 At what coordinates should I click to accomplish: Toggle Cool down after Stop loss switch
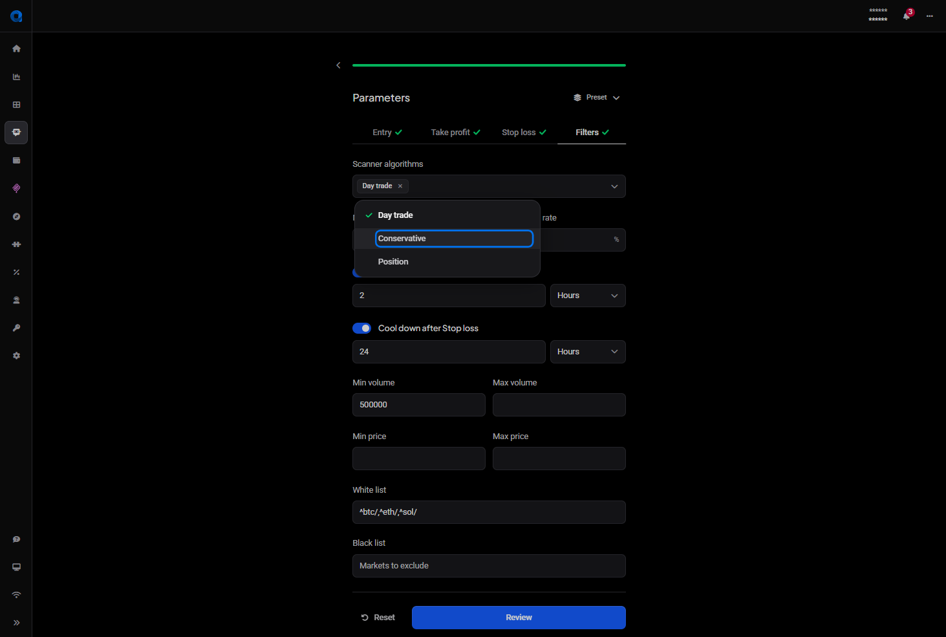pos(362,329)
